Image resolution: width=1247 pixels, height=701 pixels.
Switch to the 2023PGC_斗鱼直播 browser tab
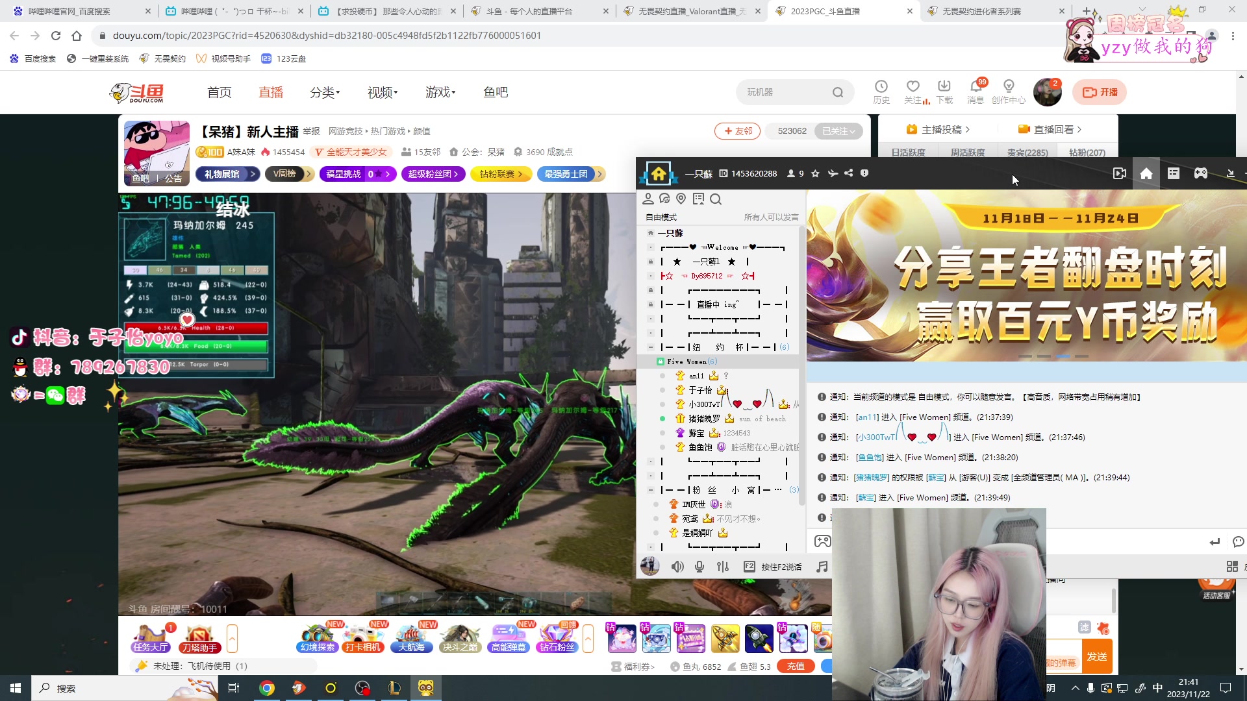(844, 11)
